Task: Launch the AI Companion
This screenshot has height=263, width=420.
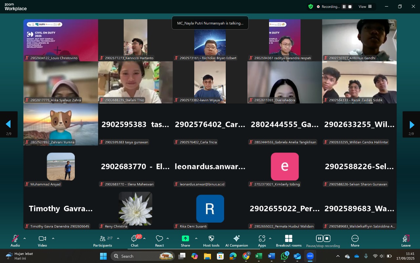Action: pyautogui.click(x=237, y=241)
